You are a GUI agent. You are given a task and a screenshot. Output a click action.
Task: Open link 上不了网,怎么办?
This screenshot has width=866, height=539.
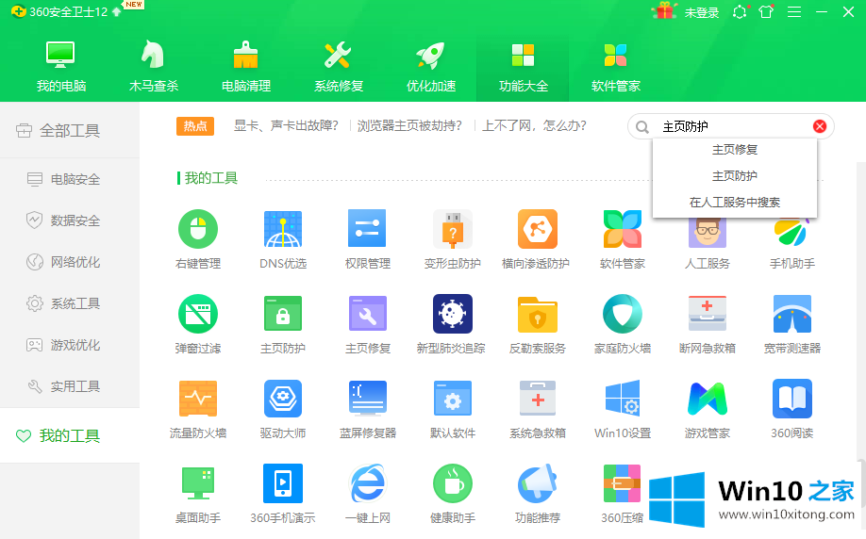[x=534, y=125]
